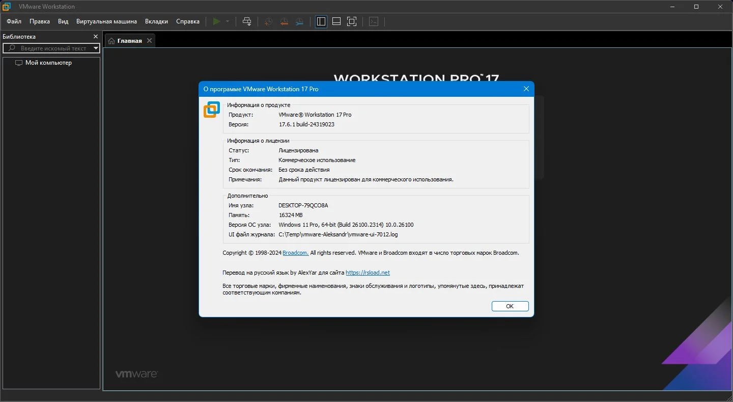Enter full screen mode icon

352,21
